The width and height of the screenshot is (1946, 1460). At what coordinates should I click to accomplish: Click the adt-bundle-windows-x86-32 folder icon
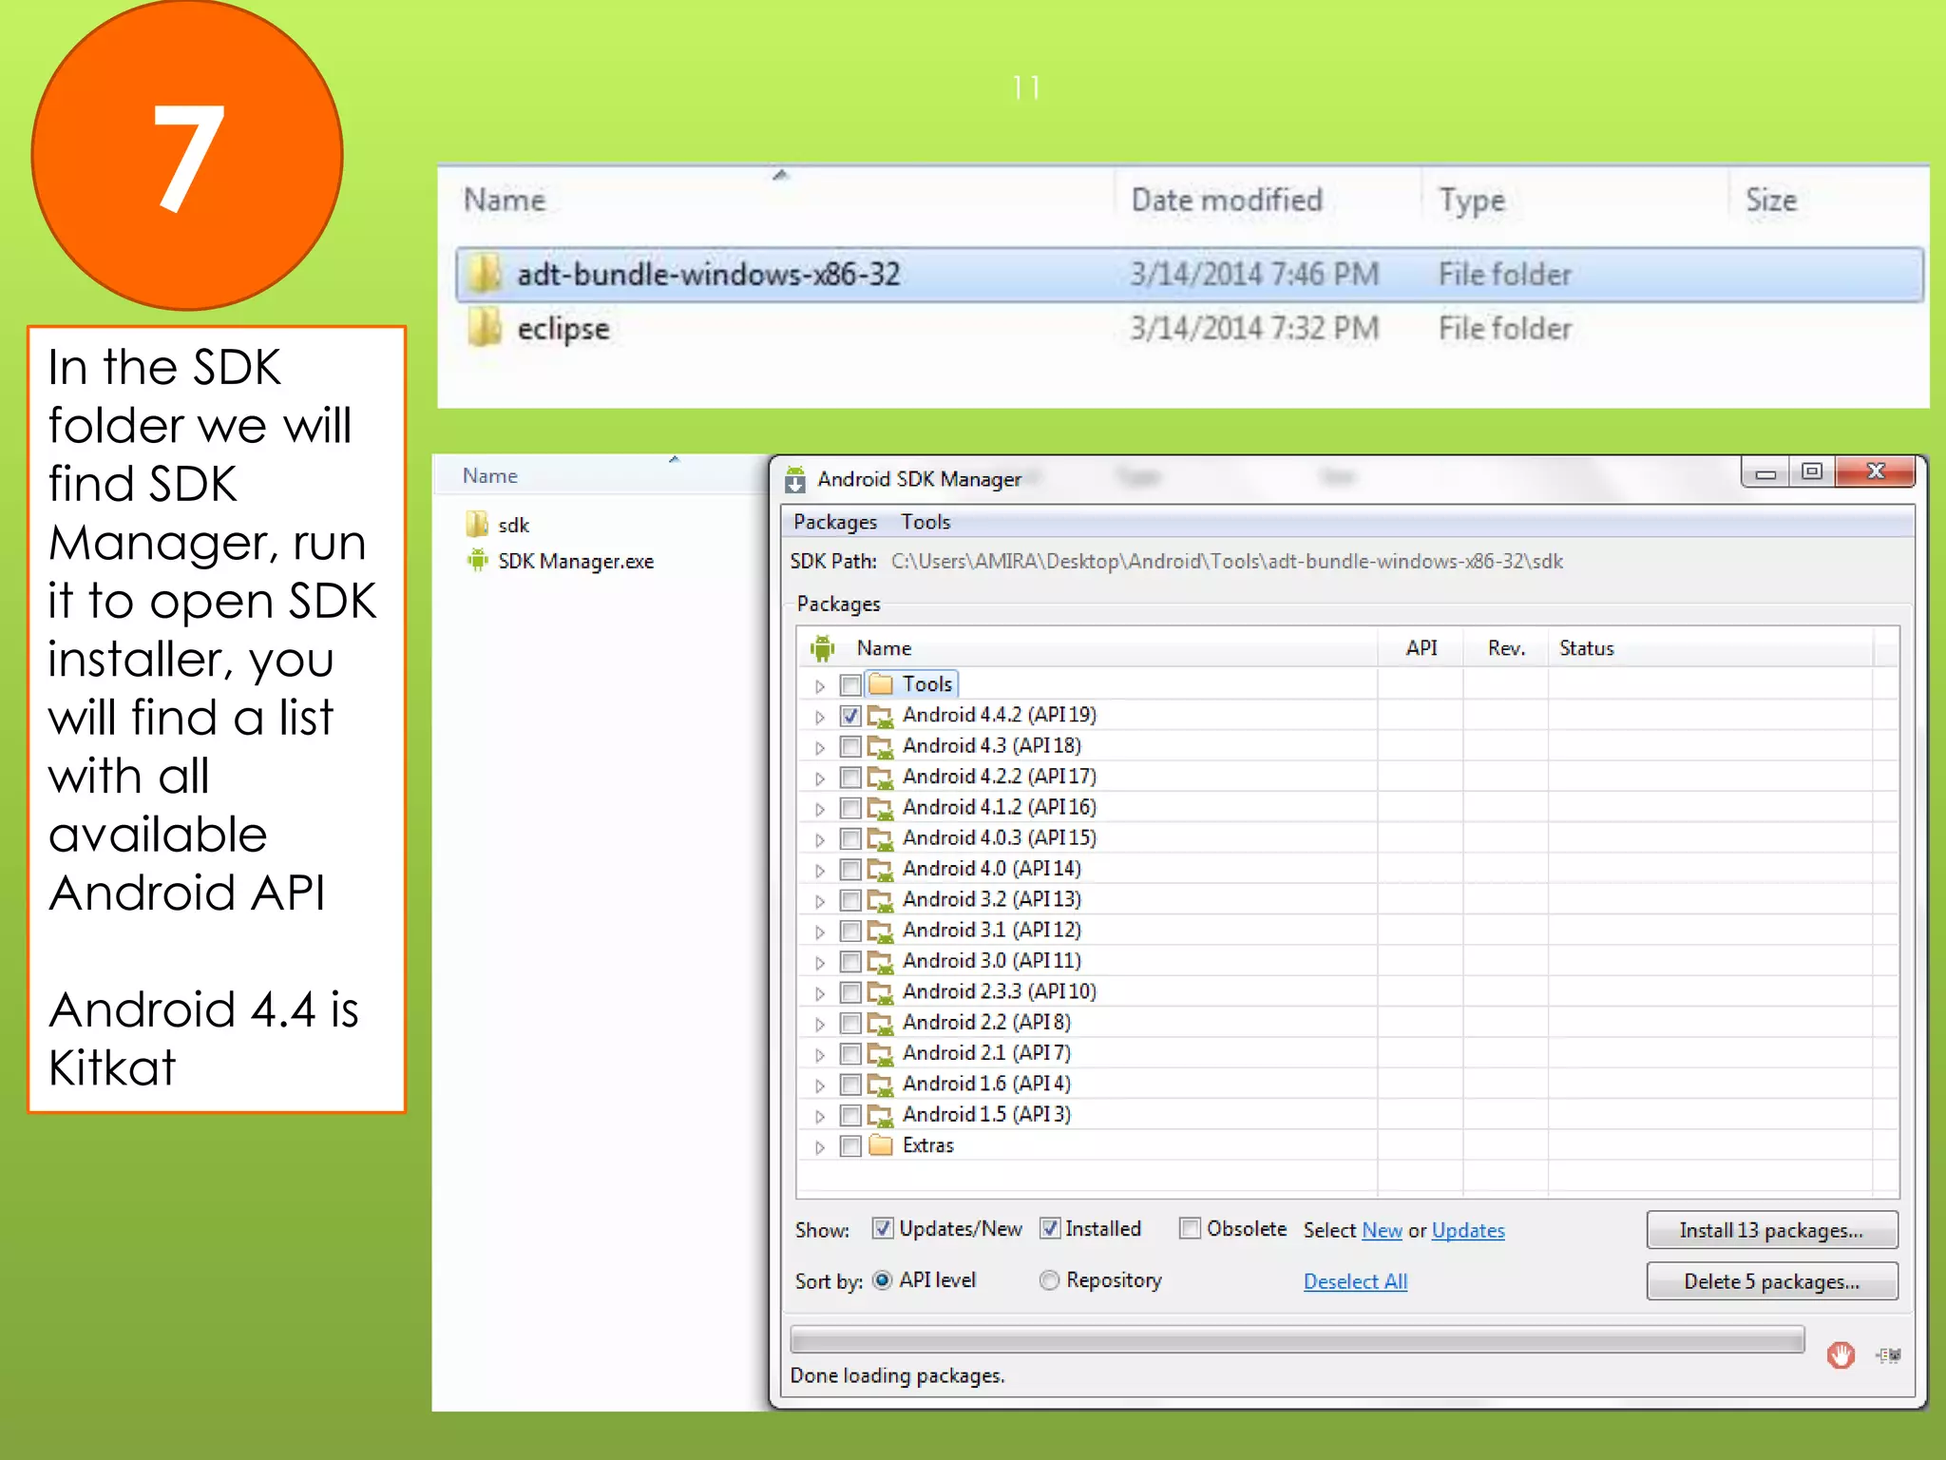pyautogui.click(x=485, y=274)
